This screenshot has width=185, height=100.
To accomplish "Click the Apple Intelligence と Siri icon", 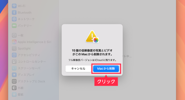I will [14, 42].
